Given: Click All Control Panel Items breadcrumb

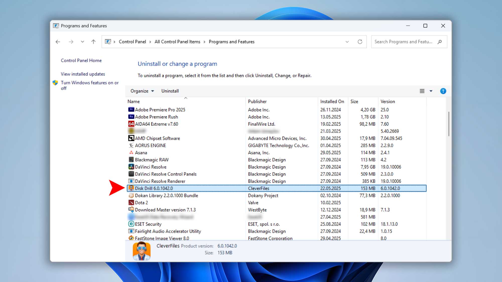Looking at the screenshot, I should 177,42.
